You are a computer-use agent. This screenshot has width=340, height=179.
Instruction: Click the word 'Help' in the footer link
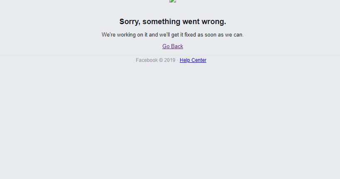coord(185,60)
